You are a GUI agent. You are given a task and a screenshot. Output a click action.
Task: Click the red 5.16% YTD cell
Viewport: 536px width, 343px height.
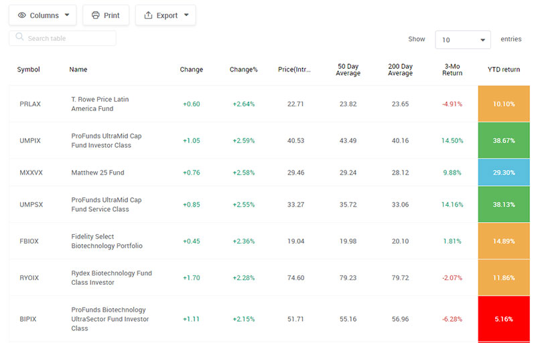click(x=504, y=319)
